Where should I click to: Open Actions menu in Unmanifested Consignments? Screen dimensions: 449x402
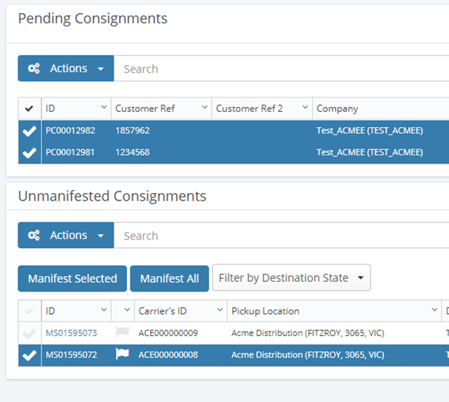tap(66, 235)
